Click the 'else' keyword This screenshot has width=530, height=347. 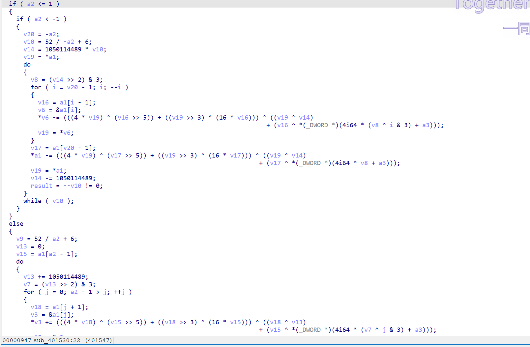(x=16, y=224)
